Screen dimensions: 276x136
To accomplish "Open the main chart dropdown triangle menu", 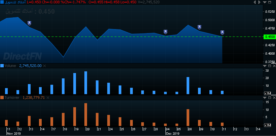I will (264, 2).
